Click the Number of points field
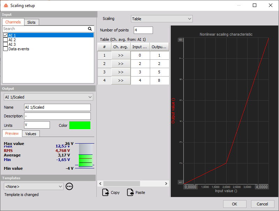The image size is (279, 211). [x=143, y=30]
